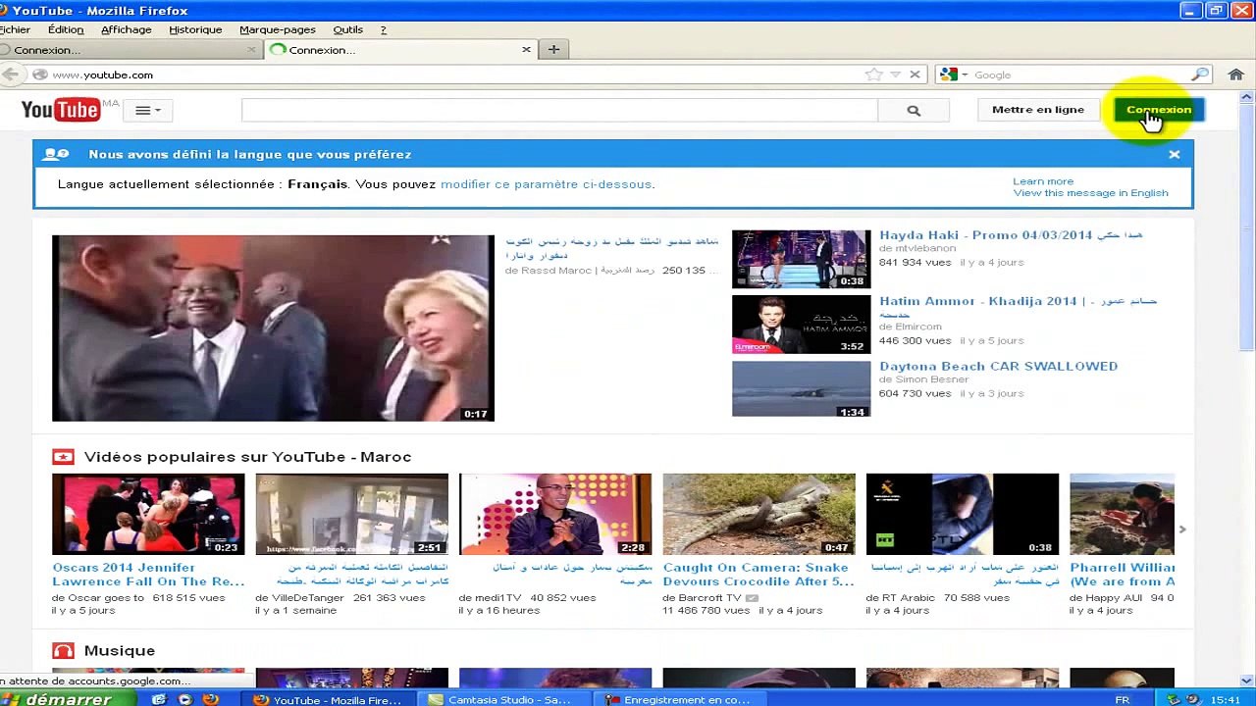Click the page scrollbar up arrow
This screenshot has height=706, width=1256.
[1247, 96]
